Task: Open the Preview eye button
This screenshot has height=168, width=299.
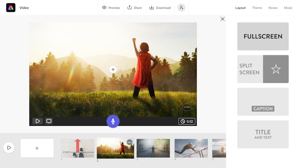Action: coord(111,7)
